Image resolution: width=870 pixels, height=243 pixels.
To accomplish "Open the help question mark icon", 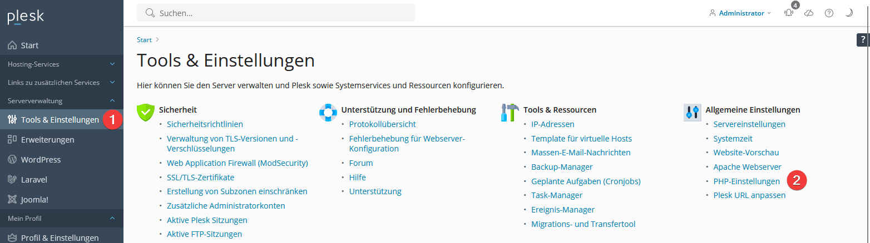I will tap(829, 13).
